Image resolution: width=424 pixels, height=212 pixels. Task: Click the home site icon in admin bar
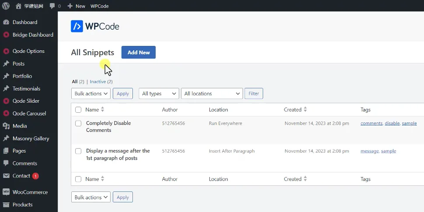pyautogui.click(x=18, y=6)
